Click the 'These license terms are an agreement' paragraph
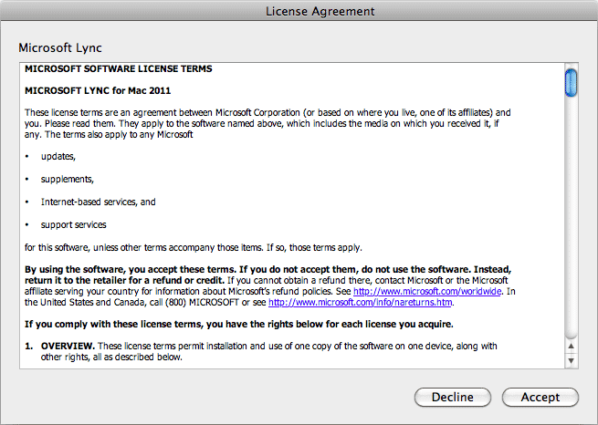This screenshot has width=598, height=425. [x=268, y=123]
